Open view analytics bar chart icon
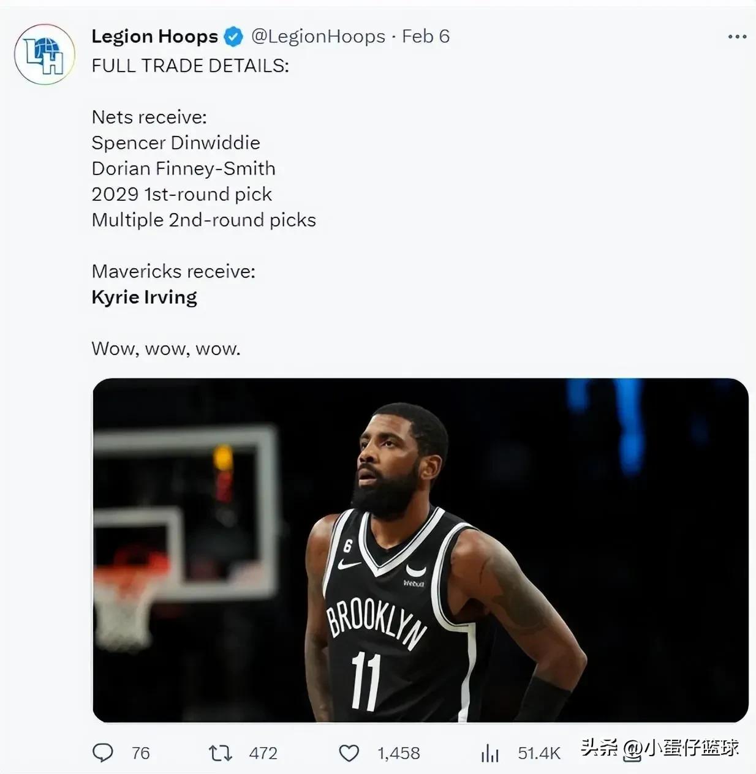 (490, 753)
